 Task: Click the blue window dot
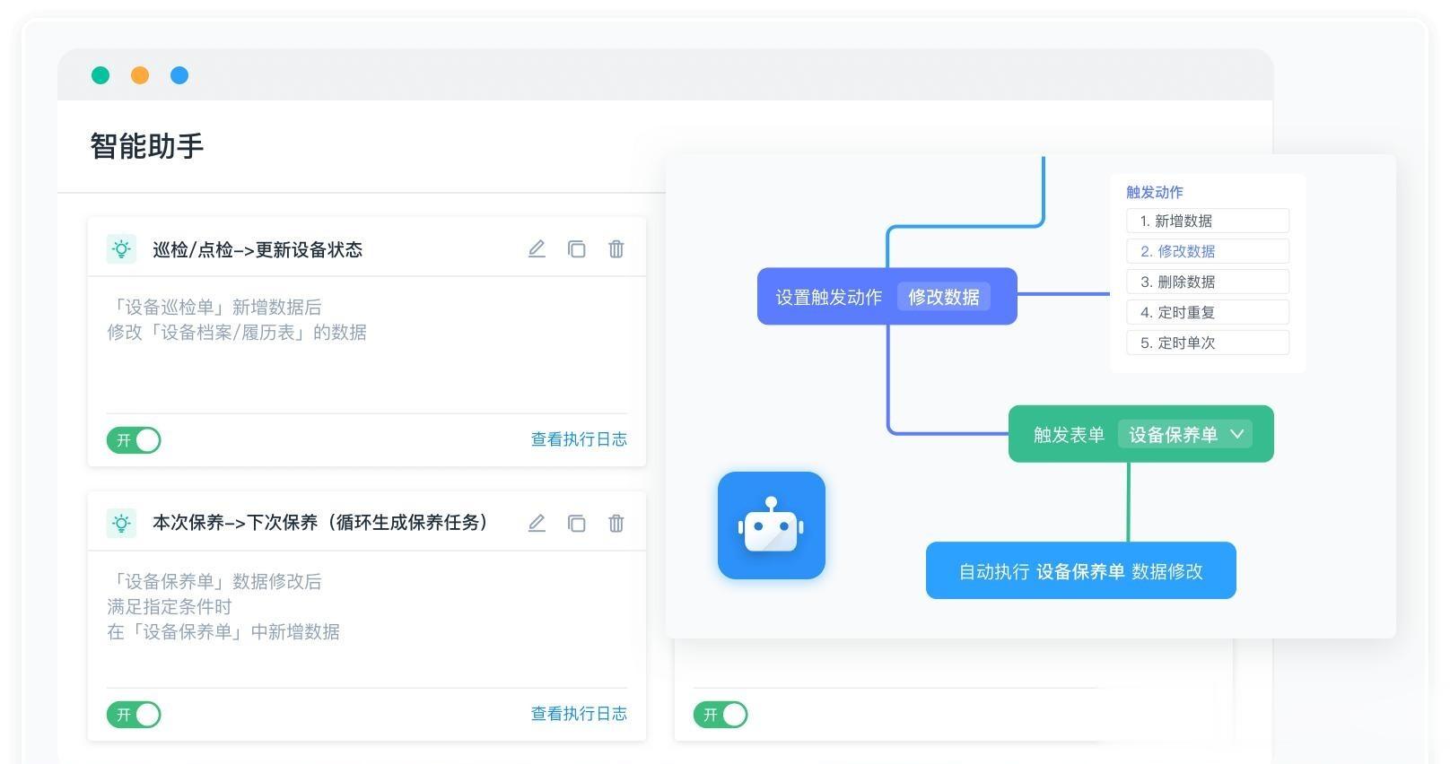pyautogui.click(x=179, y=75)
